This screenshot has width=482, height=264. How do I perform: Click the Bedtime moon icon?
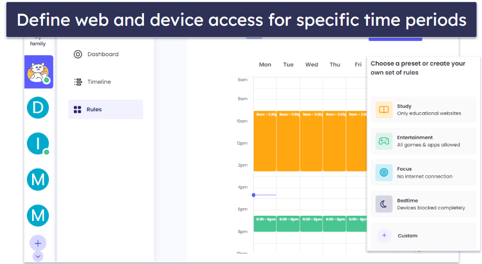point(384,204)
